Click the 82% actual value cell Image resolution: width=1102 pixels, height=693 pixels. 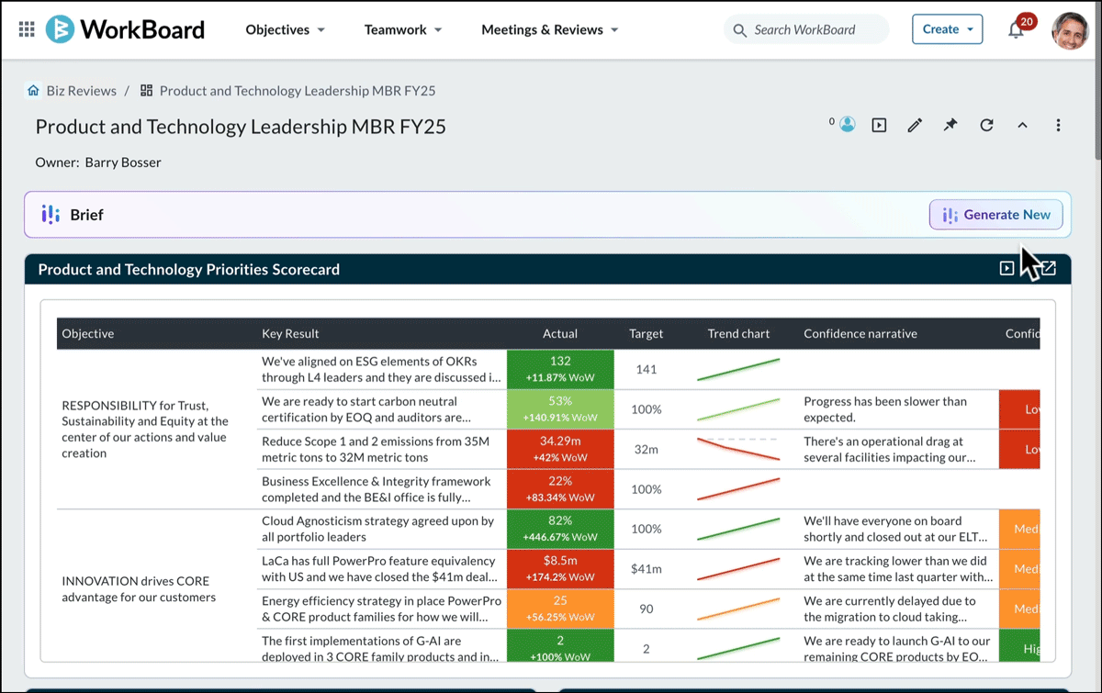pyautogui.click(x=560, y=529)
